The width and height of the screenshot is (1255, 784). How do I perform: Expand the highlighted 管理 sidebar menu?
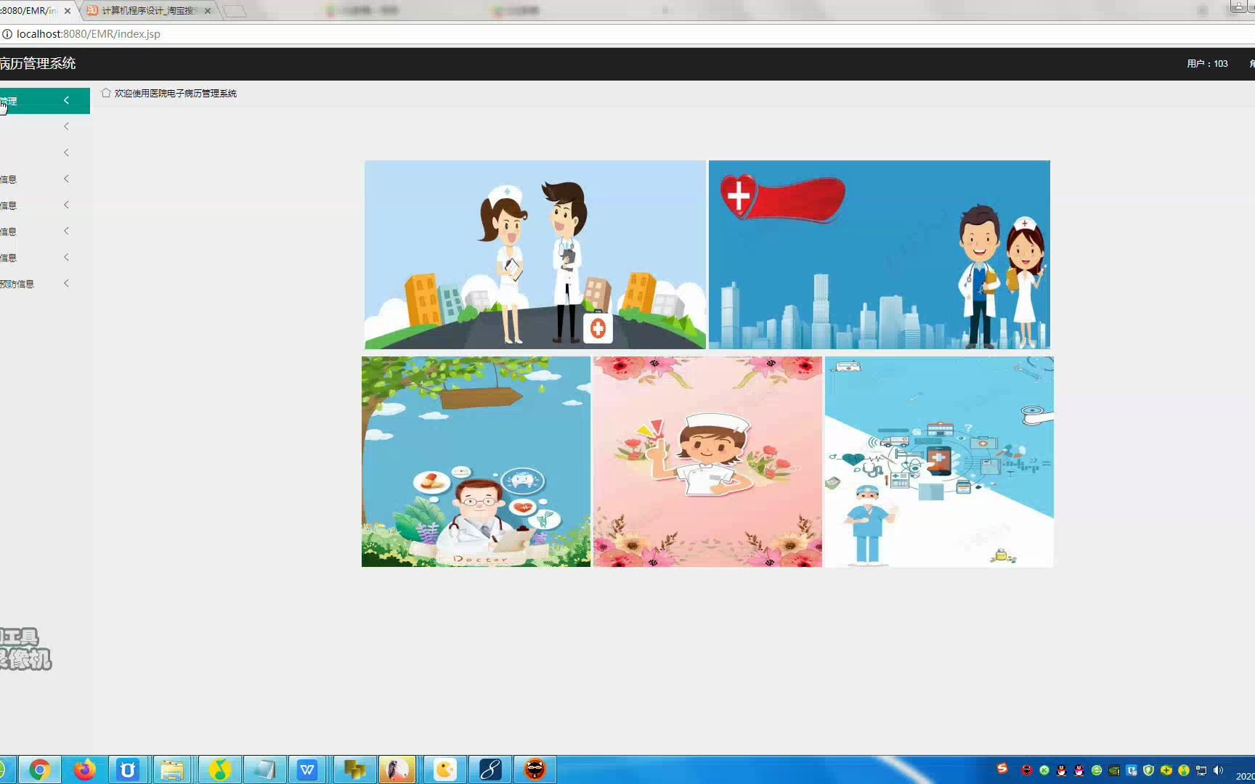[44, 101]
